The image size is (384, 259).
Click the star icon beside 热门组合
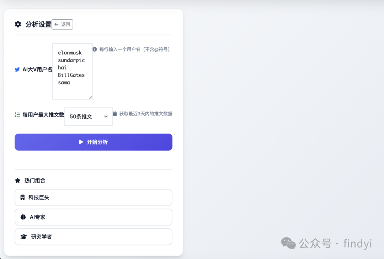click(x=18, y=181)
